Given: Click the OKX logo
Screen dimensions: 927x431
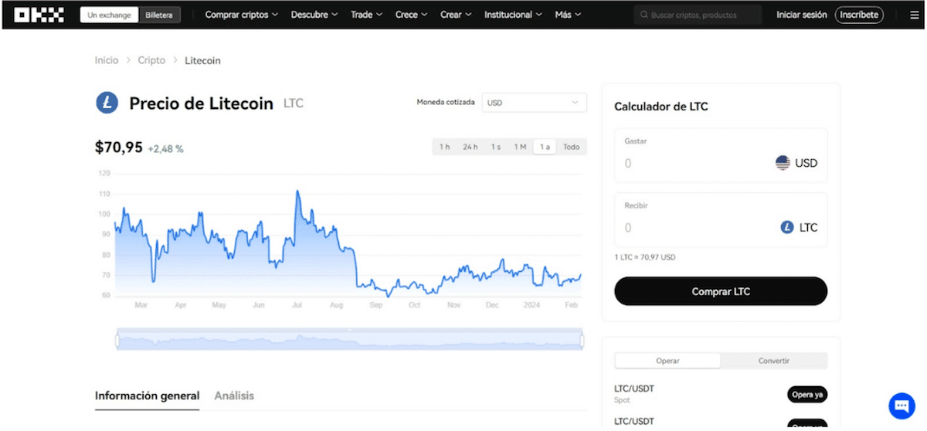Looking at the screenshot, I should point(39,15).
